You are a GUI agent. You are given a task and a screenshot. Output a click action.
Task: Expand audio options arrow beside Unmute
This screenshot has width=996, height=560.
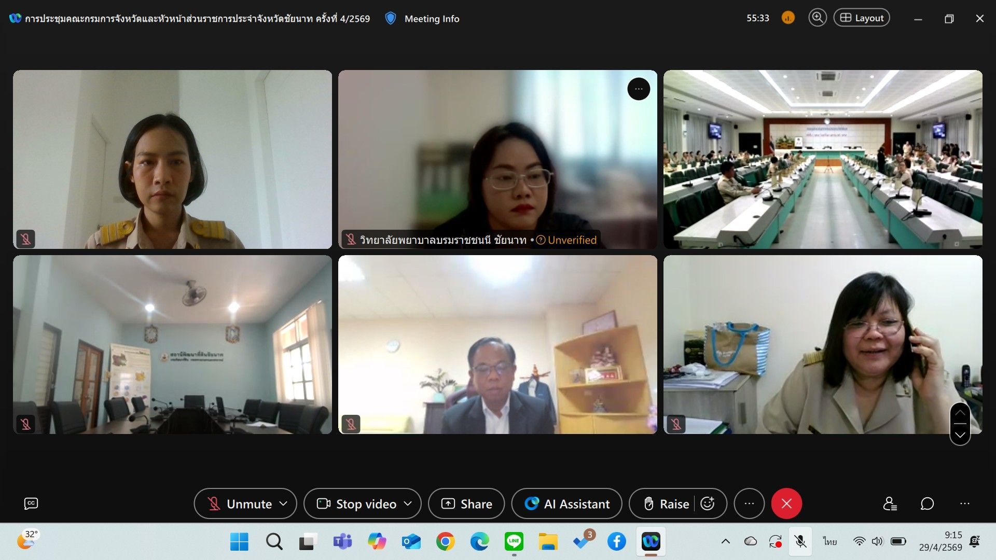pyautogui.click(x=283, y=503)
